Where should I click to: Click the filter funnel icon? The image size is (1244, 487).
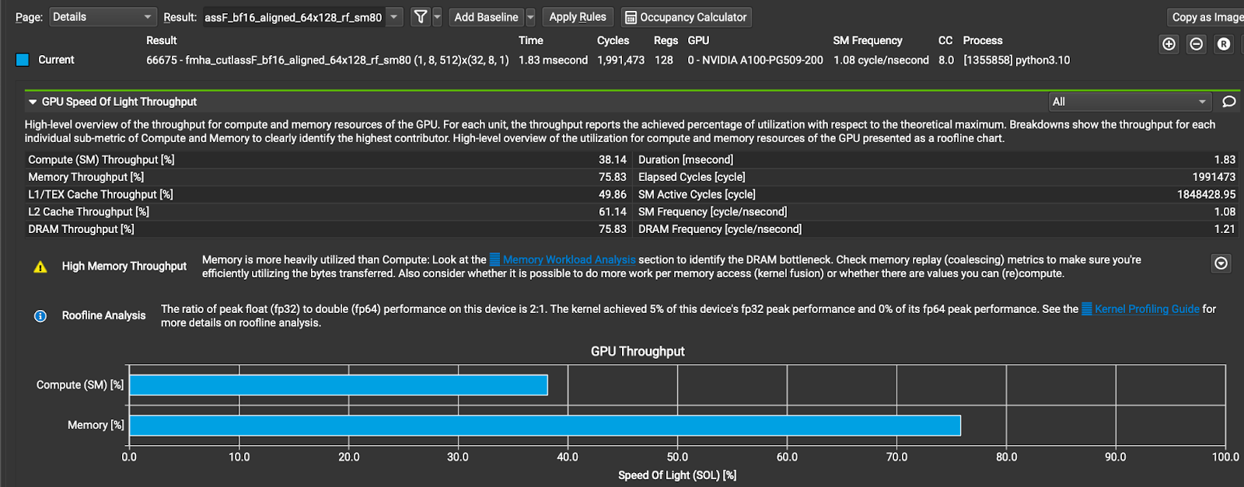(420, 17)
